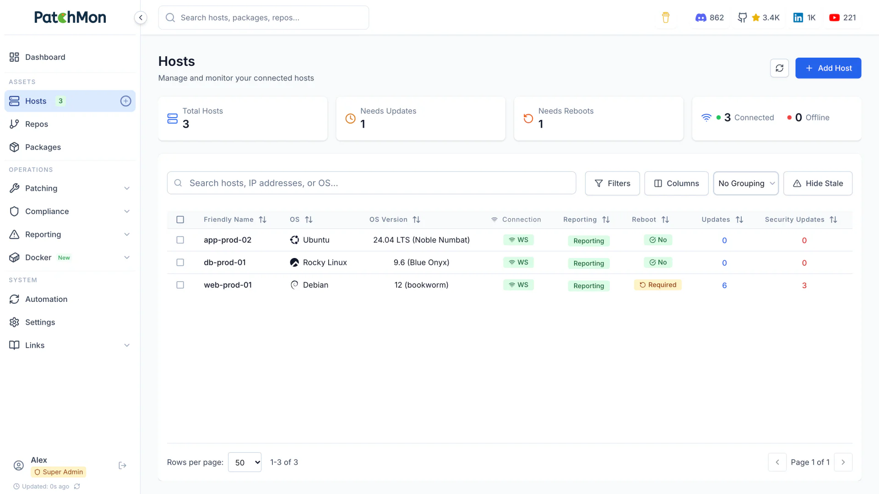Click the WS connection badge for app-prod-02

[518, 240]
